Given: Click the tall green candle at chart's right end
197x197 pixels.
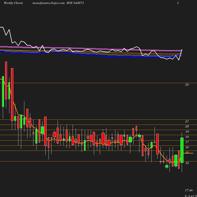Looking at the screenshot, I should tap(182, 150).
